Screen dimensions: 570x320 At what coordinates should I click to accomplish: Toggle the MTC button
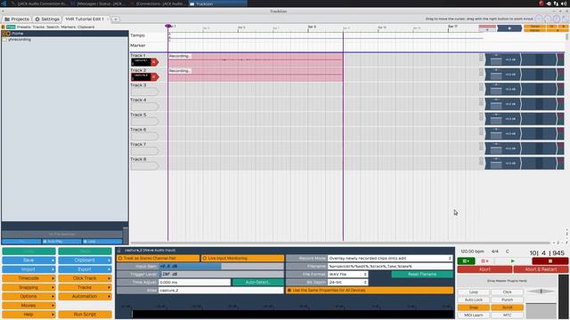pyautogui.click(x=507, y=315)
